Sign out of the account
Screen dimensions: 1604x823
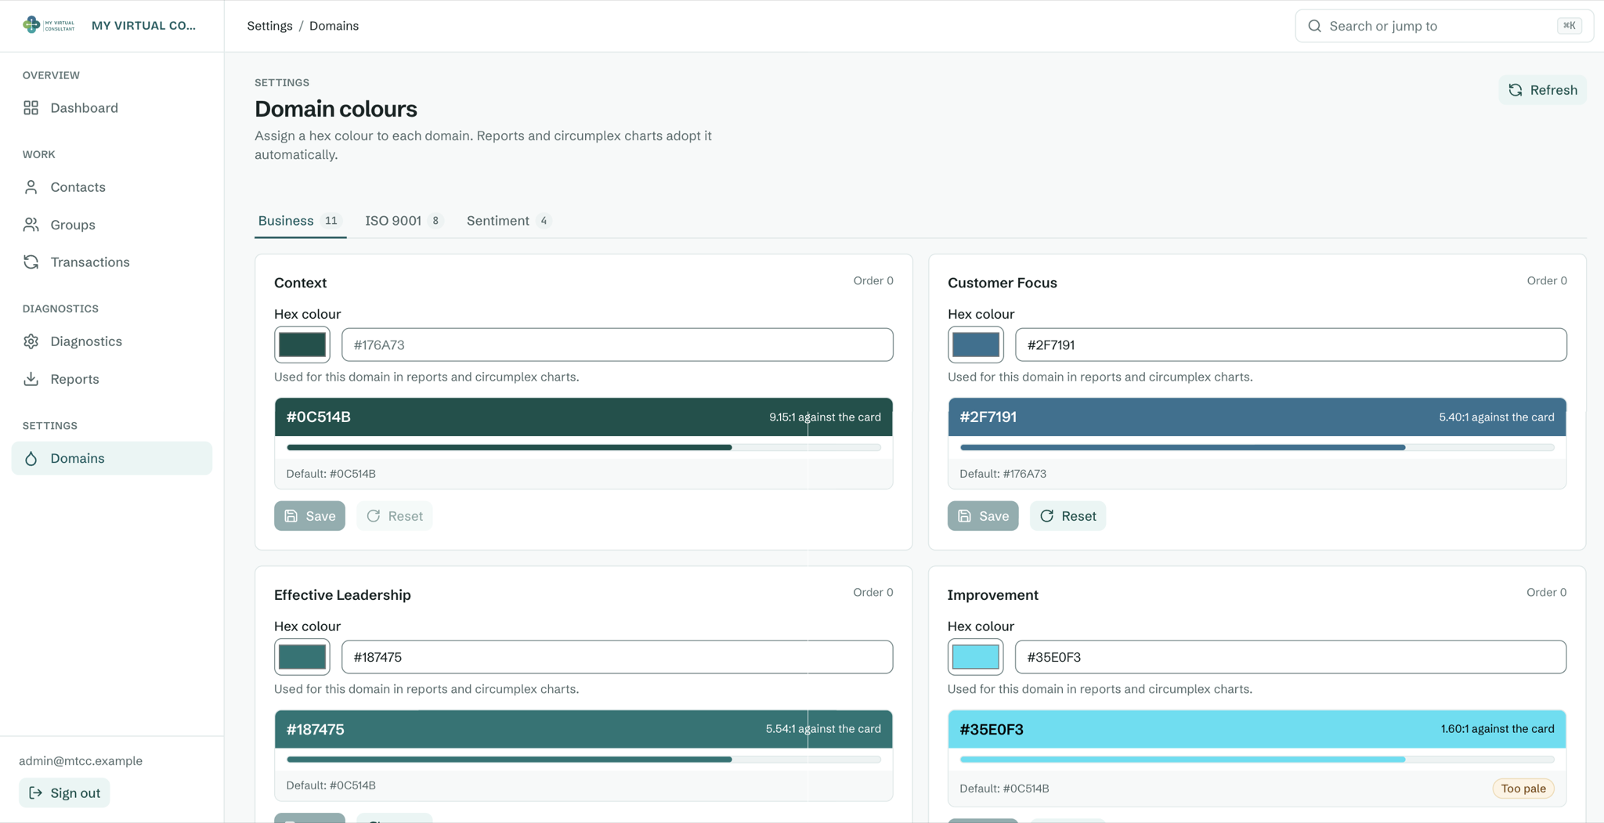[x=64, y=792]
